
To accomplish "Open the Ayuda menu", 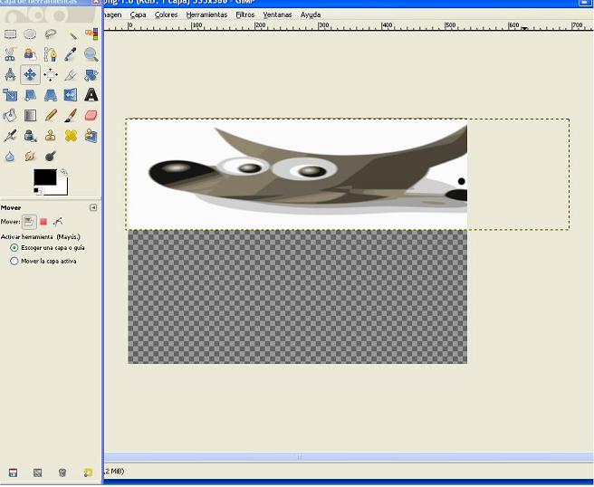I will pos(311,14).
